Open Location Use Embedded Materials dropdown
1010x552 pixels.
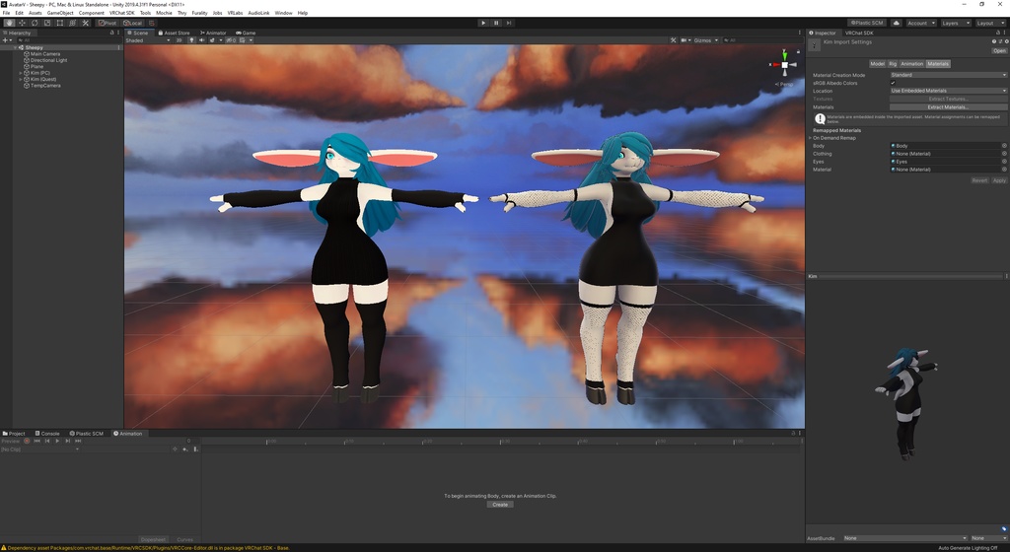(x=948, y=91)
